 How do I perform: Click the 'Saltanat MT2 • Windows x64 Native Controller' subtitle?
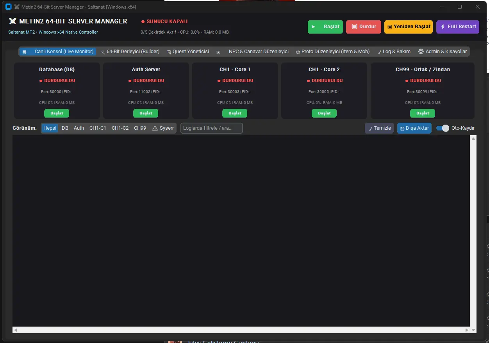pyautogui.click(x=53, y=32)
